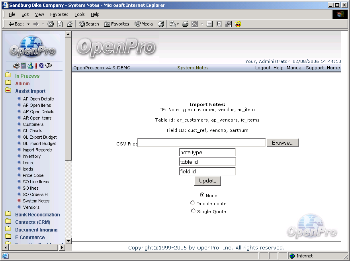
Task: Click the browser Home toolbar icon
Action: 70,24
